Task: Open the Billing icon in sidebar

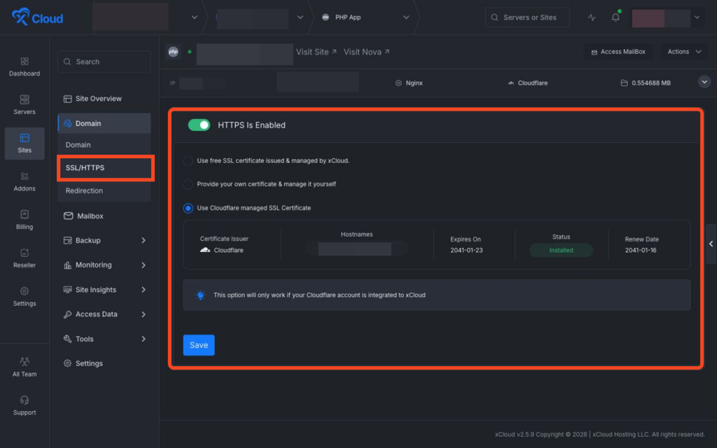Action: point(25,214)
